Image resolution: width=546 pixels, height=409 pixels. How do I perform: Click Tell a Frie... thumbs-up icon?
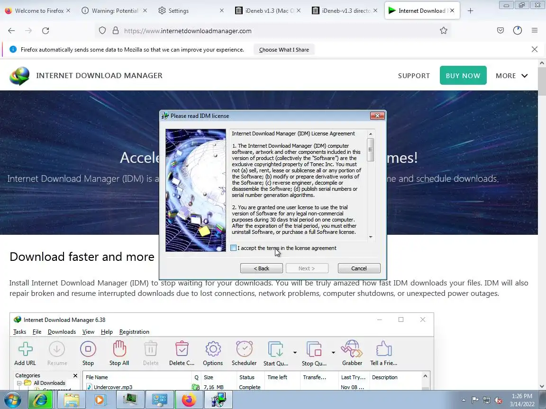pos(384,349)
